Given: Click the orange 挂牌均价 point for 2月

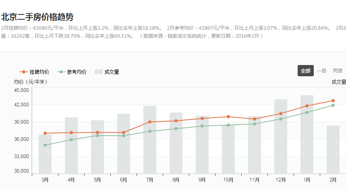Looking at the screenshot, I should pyautogui.click(x=333, y=101).
